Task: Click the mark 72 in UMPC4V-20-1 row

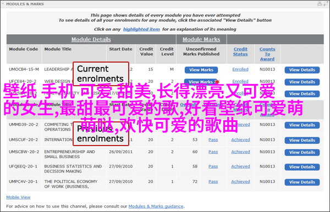Action: click(195, 182)
